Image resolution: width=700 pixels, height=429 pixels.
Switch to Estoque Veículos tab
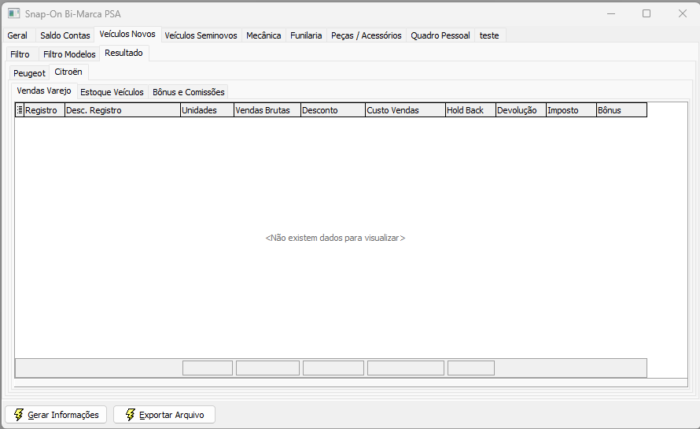pos(112,92)
